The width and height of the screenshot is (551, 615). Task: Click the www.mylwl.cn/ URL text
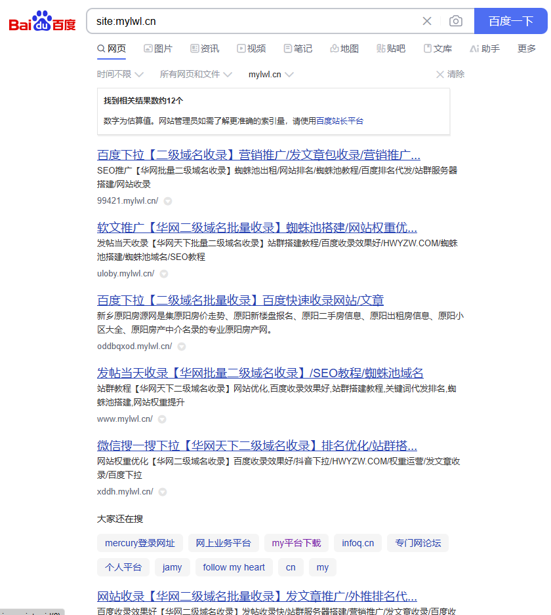[x=125, y=419]
